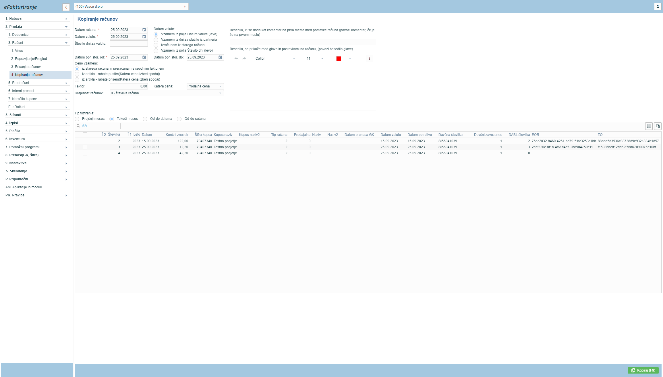Viewport: 663px width, 377px height.
Task: Collapse the '2. Prodaja' menu
Action: (37, 27)
